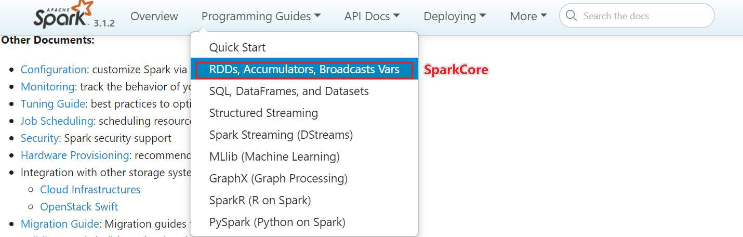Open SQL, DataFrames, and Datasets guide
743x237 pixels.
[x=304, y=91]
